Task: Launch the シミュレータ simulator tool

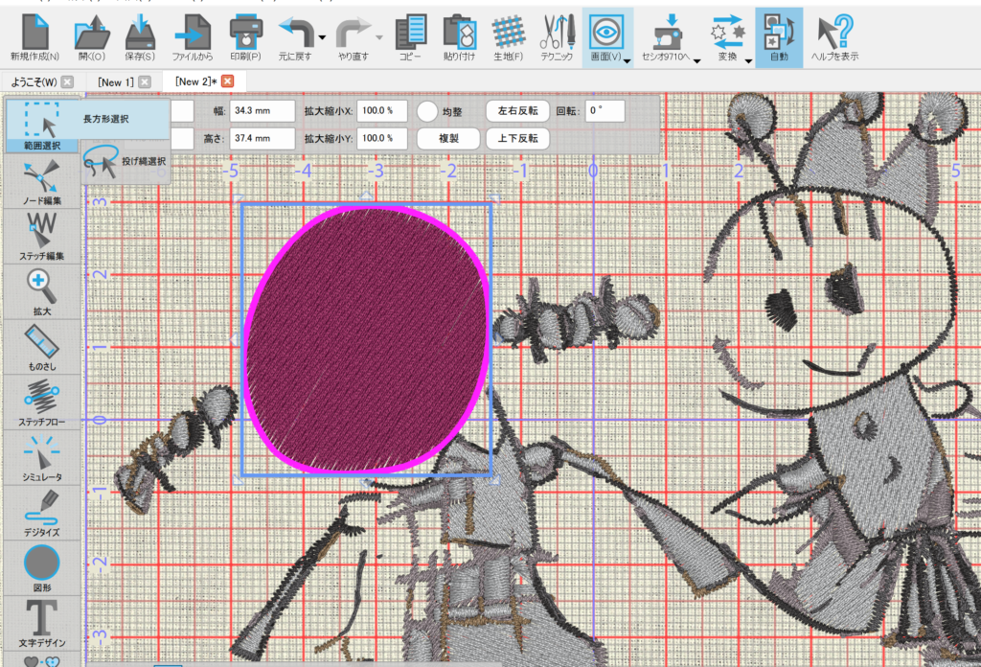Action: pyautogui.click(x=41, y=454)
